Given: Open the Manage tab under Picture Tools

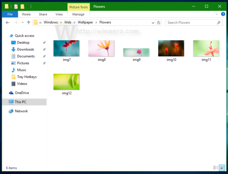Looking at the screenshot, I should pos(78,14).
